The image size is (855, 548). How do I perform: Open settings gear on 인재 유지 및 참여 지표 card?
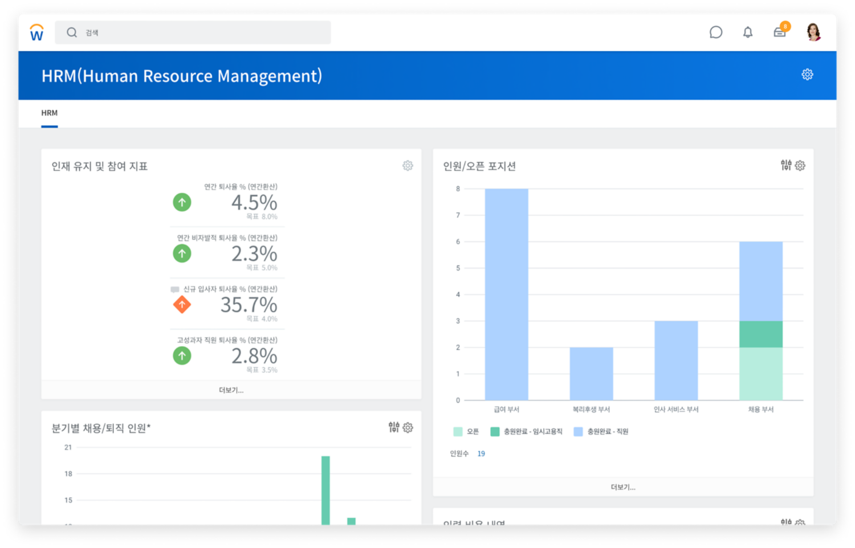coord(408,166)
